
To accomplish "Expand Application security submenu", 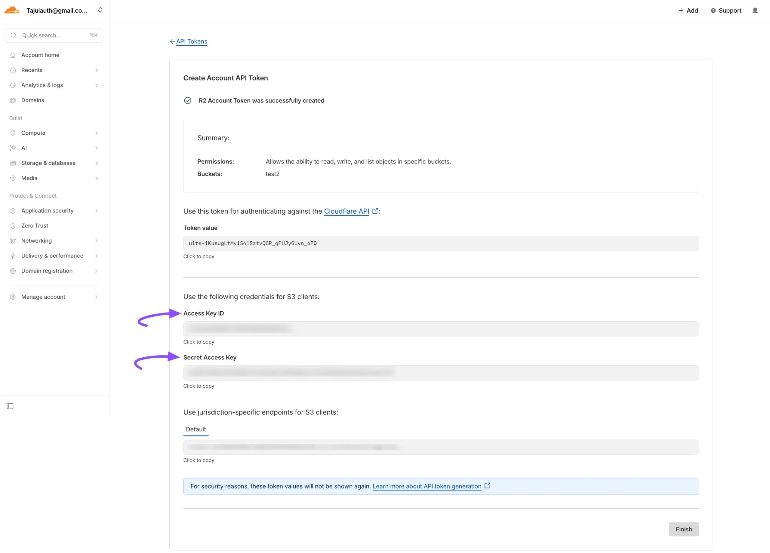I will 97,211.
